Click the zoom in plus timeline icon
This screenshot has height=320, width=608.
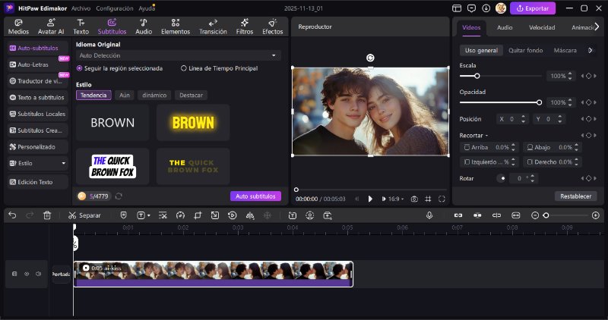click(596, 215)
